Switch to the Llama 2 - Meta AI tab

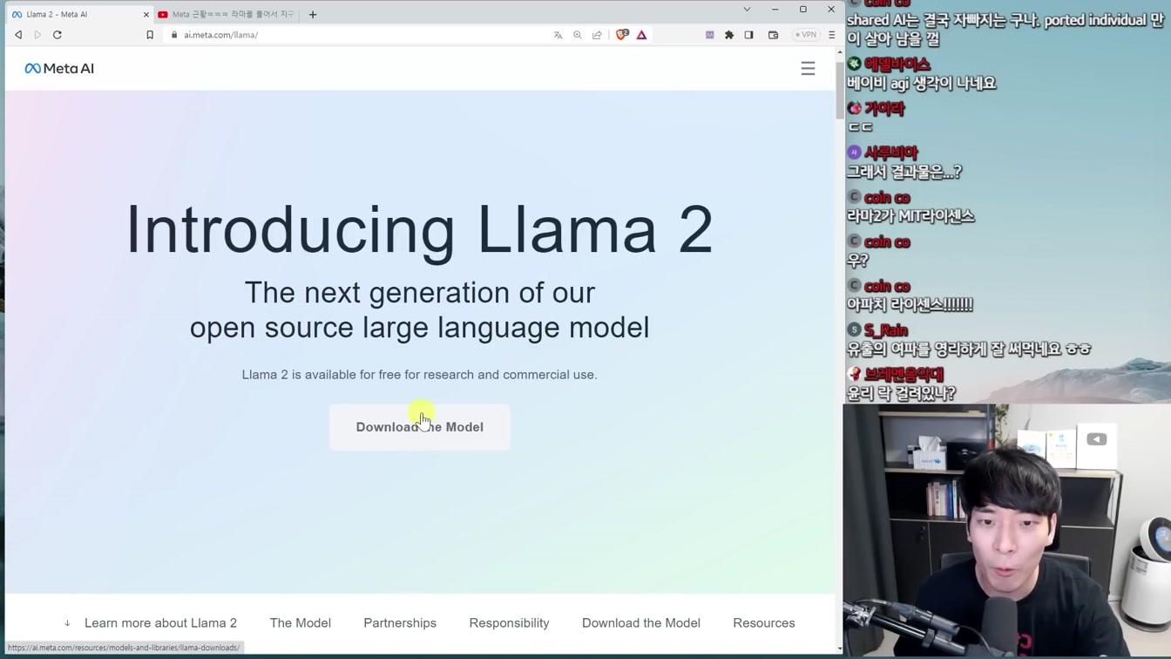[x=78, y=14]
